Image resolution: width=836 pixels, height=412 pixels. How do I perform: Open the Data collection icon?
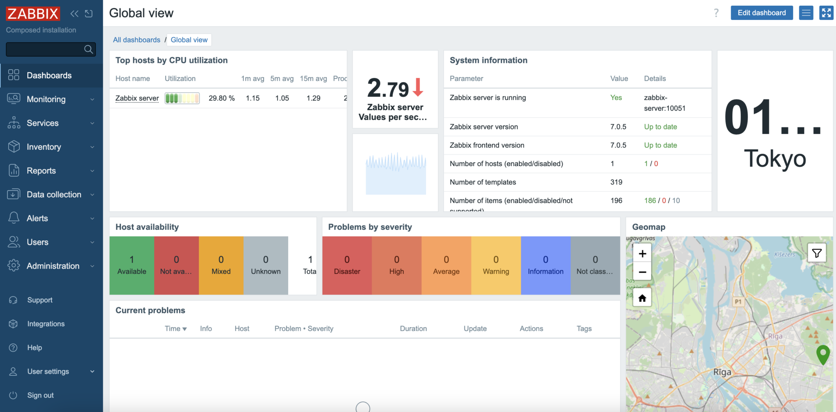pos(13,194)
